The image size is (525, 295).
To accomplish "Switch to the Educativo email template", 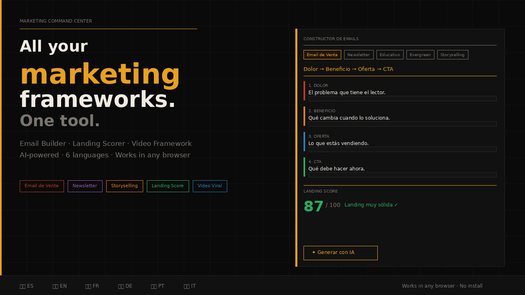I will tap(390, 54).
